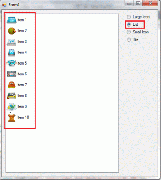Enable the Tile view radio button
This screenshot has width=161, height=180.
(128, 39)
